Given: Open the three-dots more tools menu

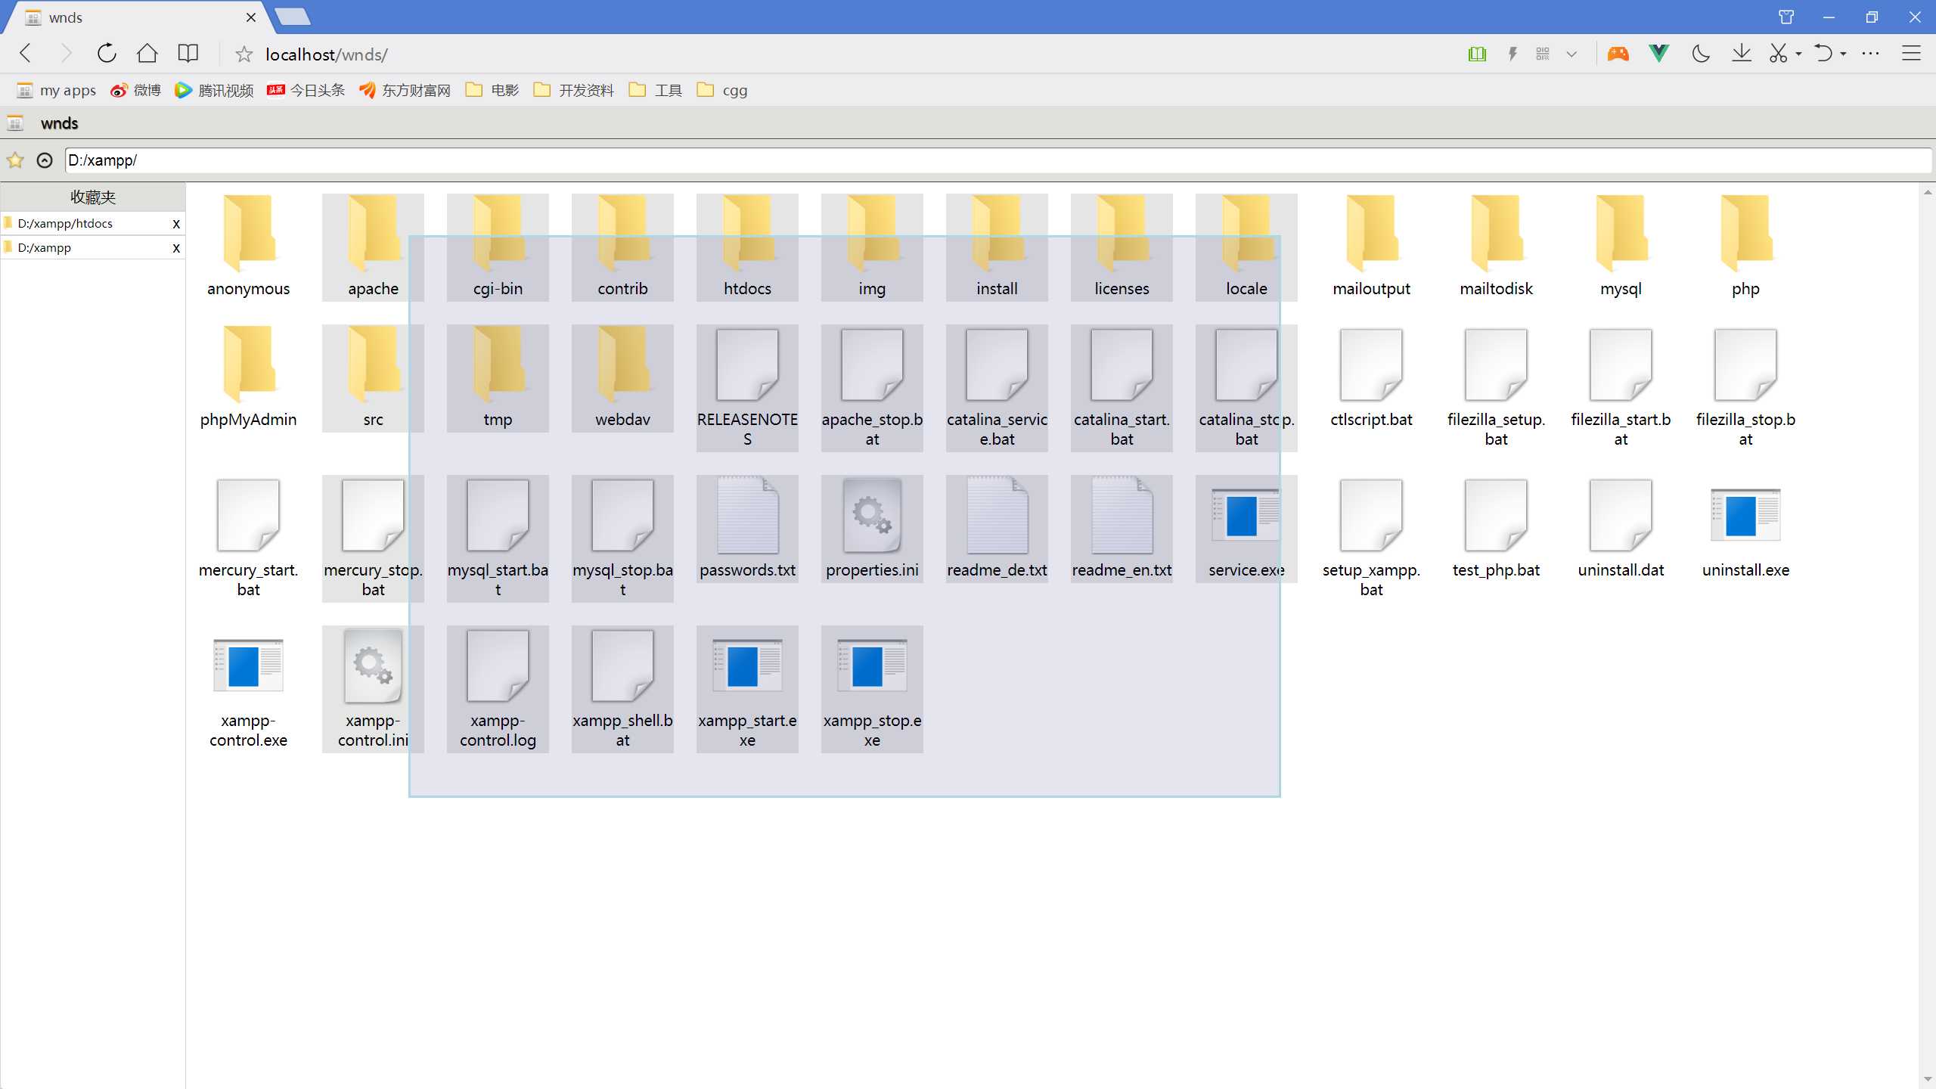Looking at the screenshot, I should tap(1870, 54).
